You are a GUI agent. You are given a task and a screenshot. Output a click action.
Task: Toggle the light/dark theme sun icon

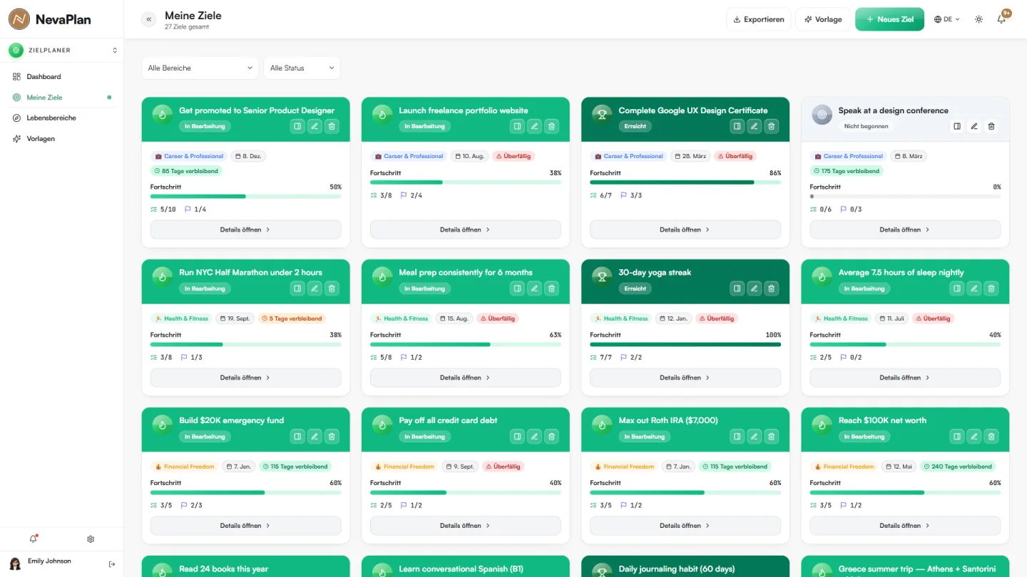[x=979, y=19]
